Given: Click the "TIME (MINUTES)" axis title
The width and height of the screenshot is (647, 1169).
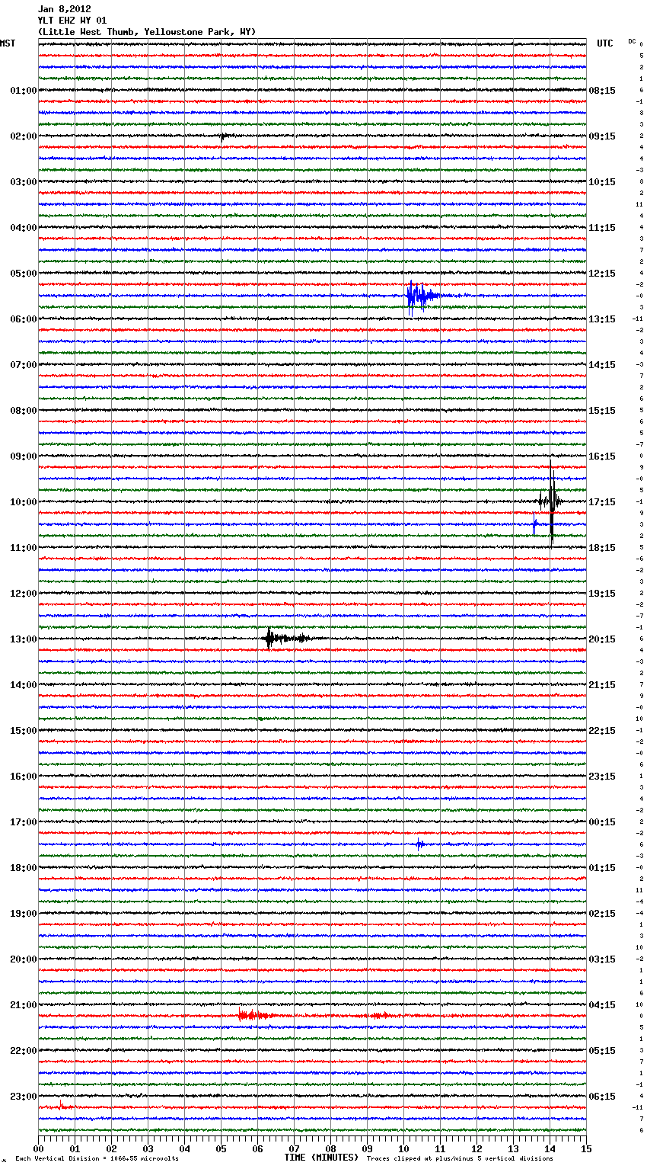Looking at the screenshot, I should pyautogui.click(x=321, y=1158).
